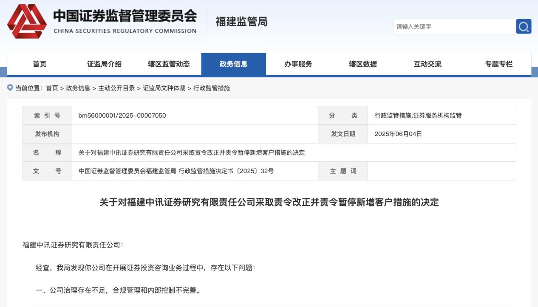Focus the 请输入关键字 search field
This screenshot has height=307, width=538.
(454, 26)
